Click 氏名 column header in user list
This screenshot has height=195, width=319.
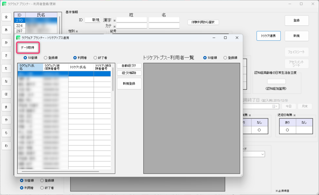pyautogui.click(x=41, y=15)
